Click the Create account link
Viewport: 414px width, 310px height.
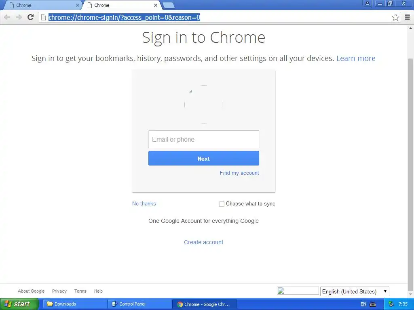click(204, 242)
